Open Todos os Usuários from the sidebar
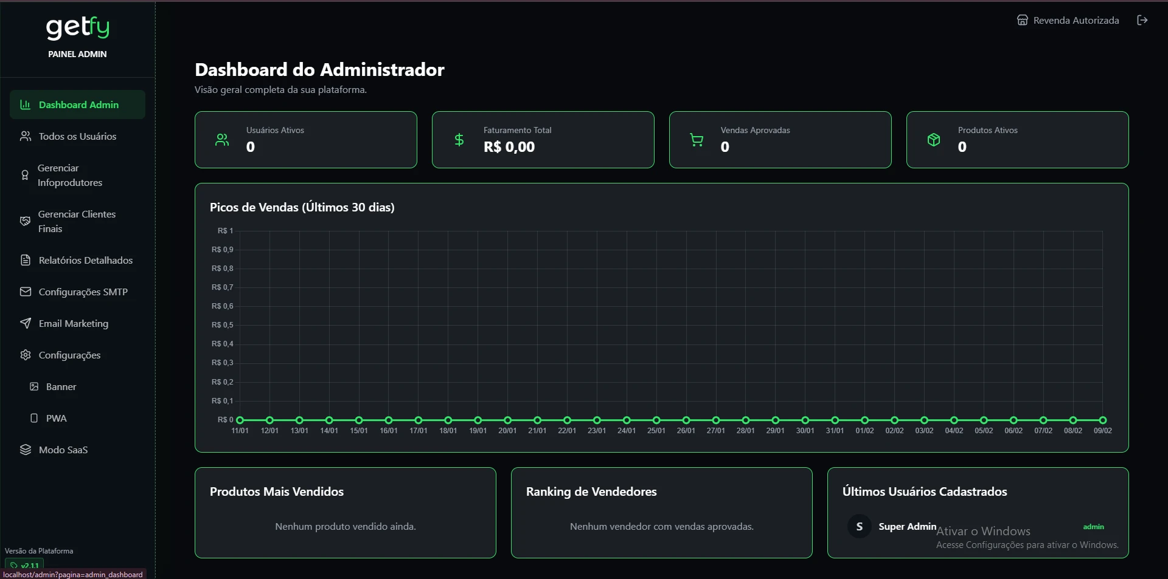1168x579 pixels. pos(77,136)
